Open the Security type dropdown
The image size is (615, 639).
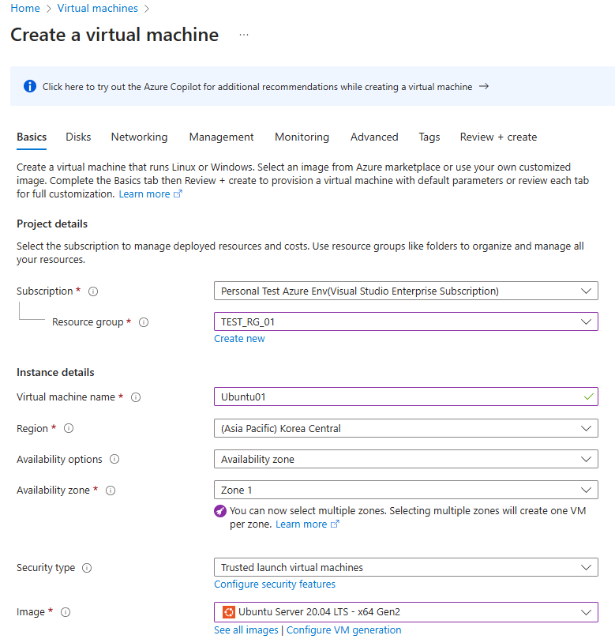(x=406, y=567)
